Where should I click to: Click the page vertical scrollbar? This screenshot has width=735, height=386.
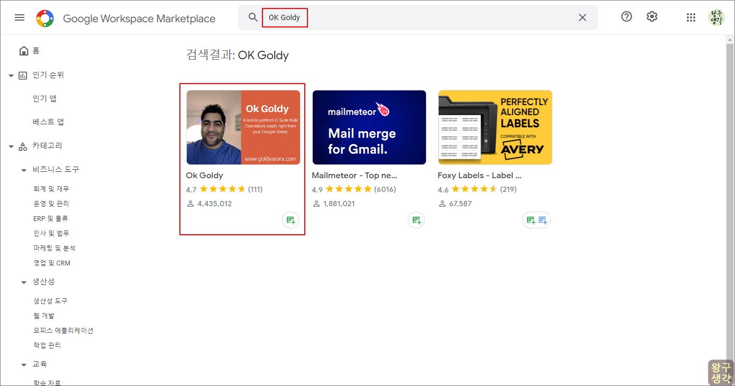coord(730,210)
